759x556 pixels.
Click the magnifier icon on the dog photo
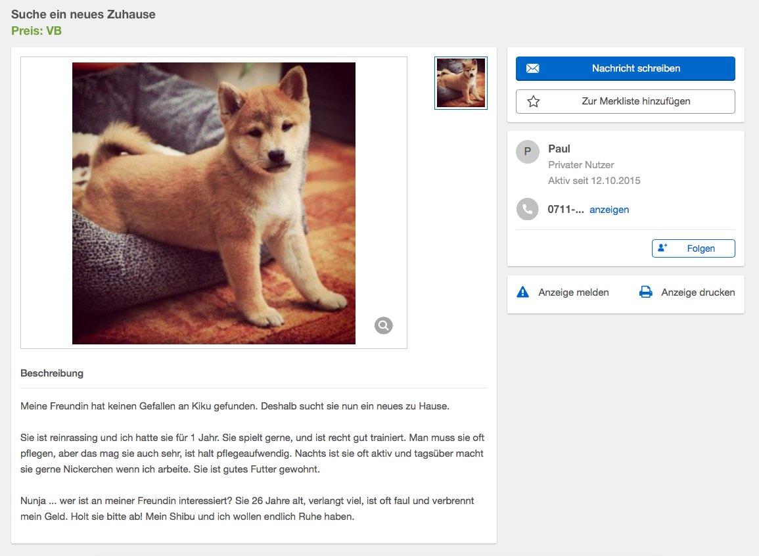coord(384,325)
